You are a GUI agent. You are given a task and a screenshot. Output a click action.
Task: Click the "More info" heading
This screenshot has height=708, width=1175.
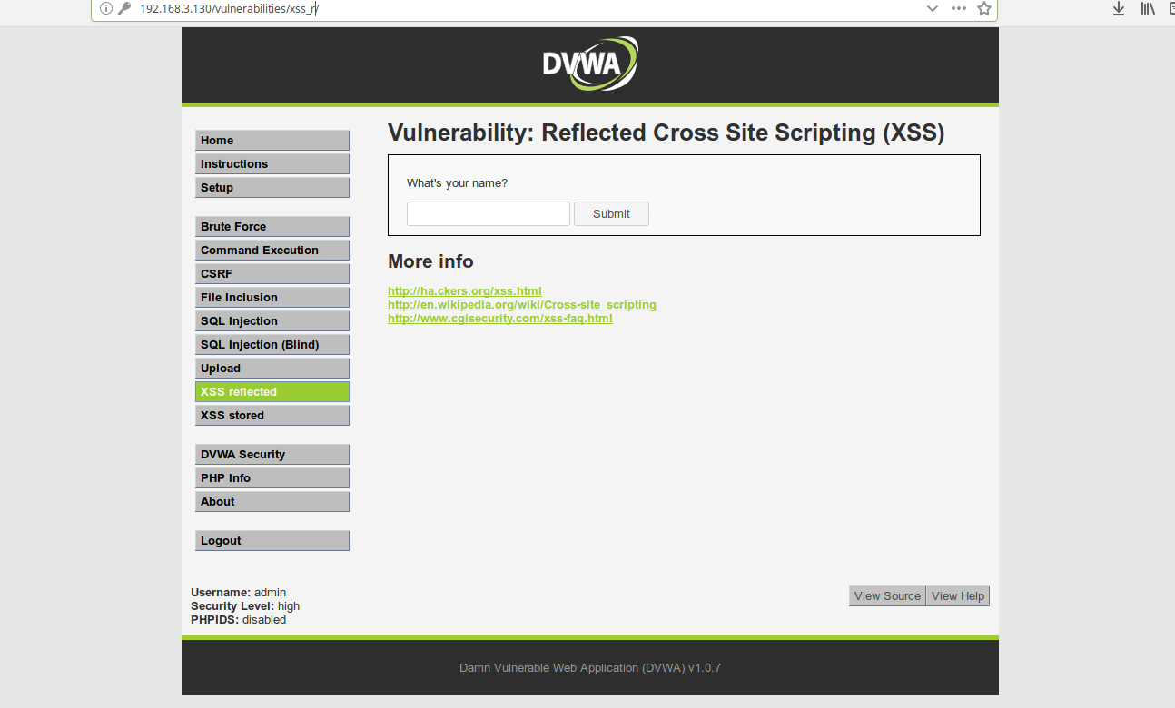click(x=430, y=261)
